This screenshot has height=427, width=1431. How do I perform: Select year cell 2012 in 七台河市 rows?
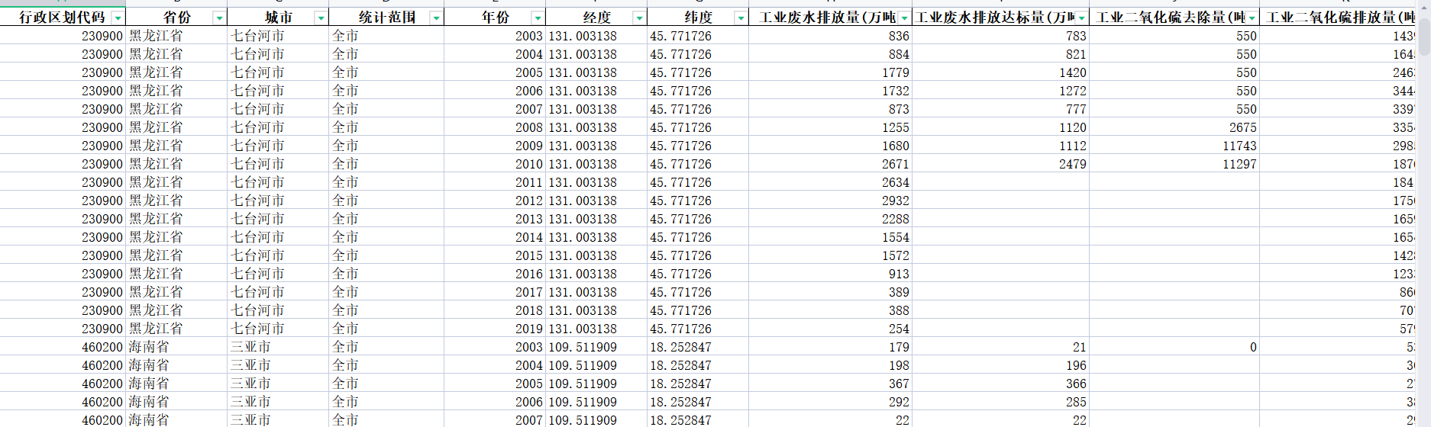[495, 201]
